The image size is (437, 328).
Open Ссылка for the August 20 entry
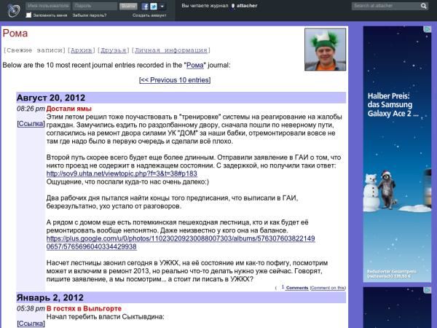[31, 124]
